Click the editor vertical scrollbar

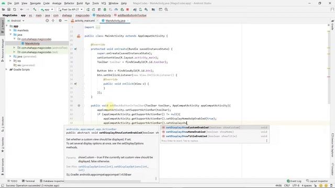(329, 64)
